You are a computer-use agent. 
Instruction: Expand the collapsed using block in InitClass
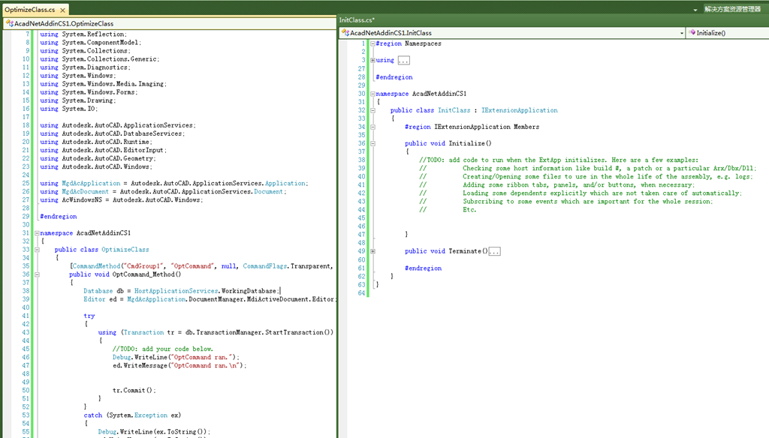(x=372, y=60)
